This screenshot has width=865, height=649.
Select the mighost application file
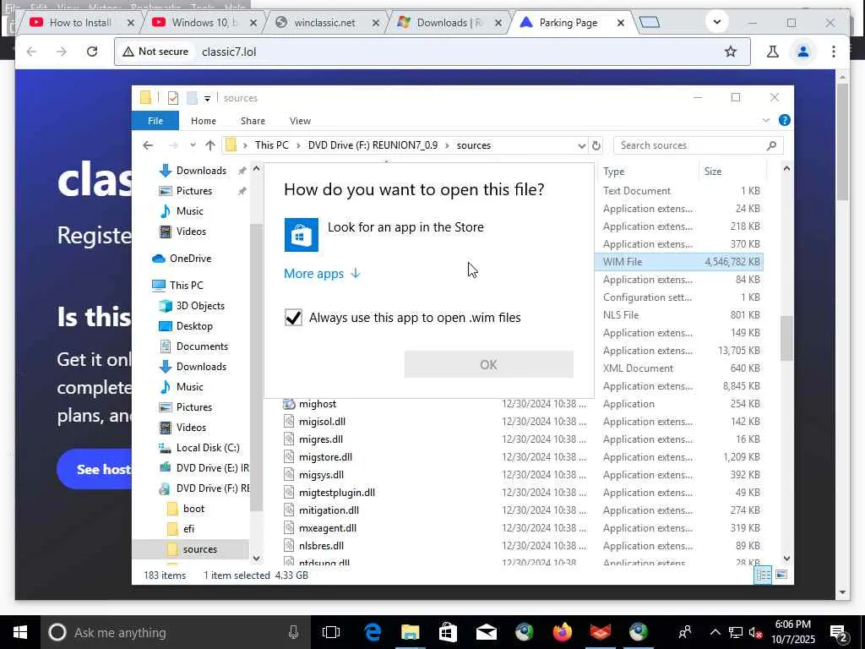(x=318, y=404)
